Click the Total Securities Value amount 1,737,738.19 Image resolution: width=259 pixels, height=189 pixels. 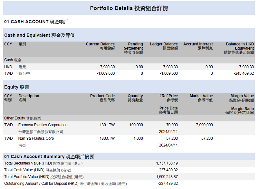pos(167,163)
